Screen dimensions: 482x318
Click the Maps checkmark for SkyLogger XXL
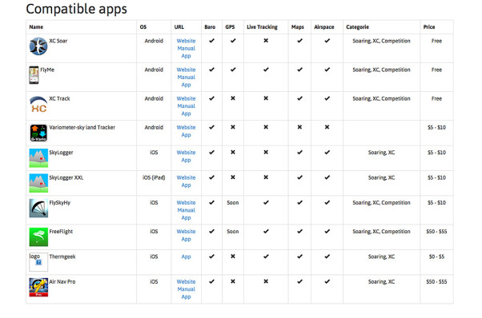(x=299, y=177)
